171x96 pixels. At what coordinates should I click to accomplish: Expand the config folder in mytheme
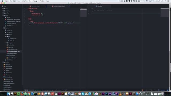[x=10, y=34]
